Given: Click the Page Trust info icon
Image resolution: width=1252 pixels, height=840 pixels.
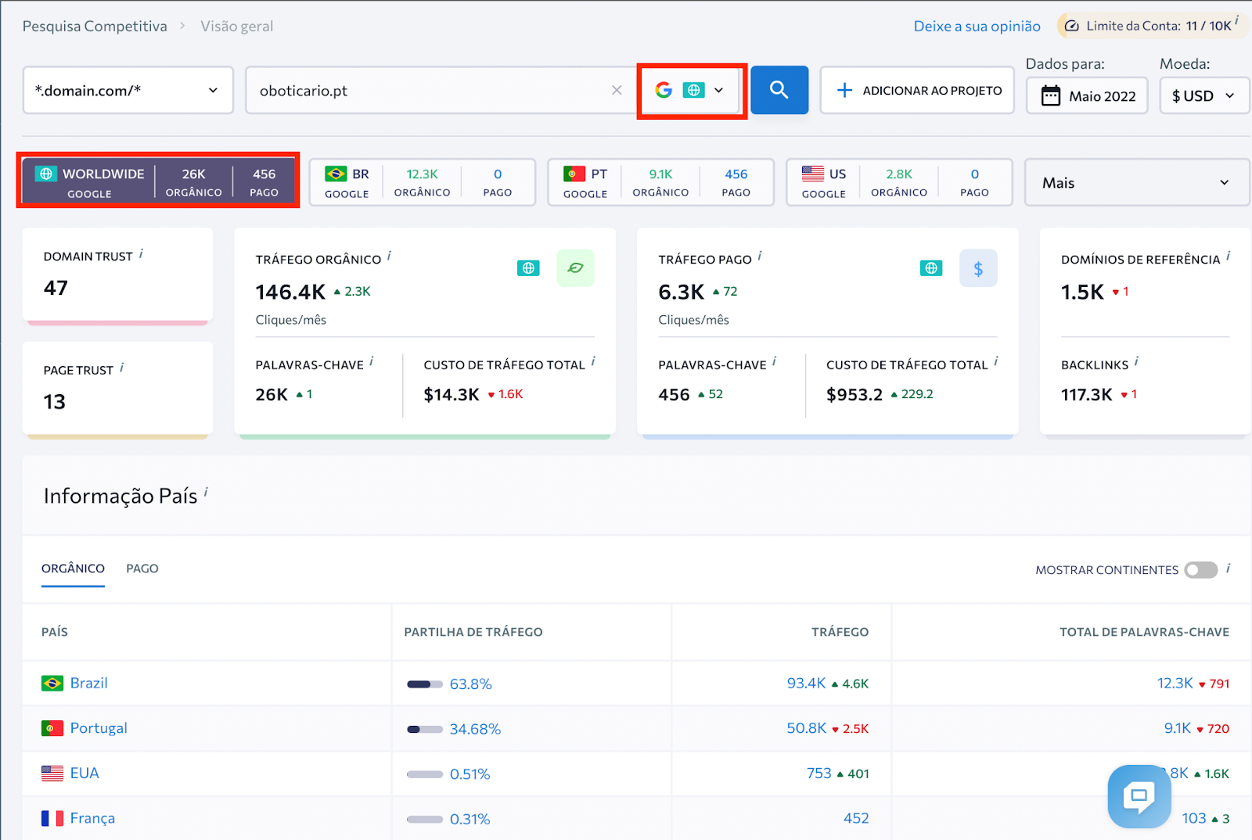Looking at the screenshot, I should pyautogui.click(x=122, y=368).
